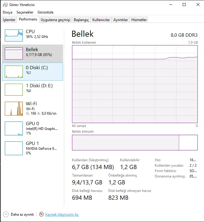Select the CPU usage graph thumbnail
The height and width of the screenshot is (222, 204).
click(14, 35)
